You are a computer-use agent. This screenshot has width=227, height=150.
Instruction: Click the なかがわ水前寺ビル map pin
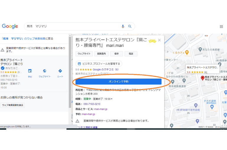[184, 81]
